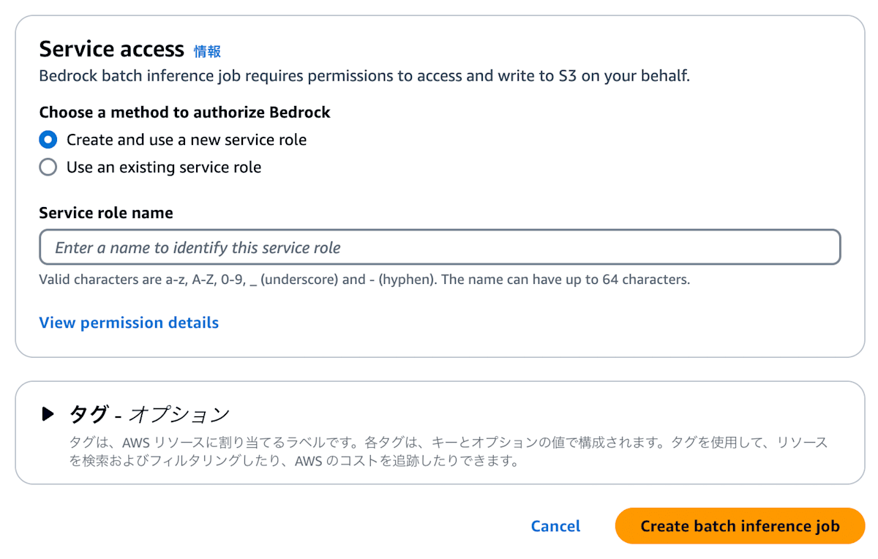Select the Use an existing service role radio circle
The image size is (878, 559).
48,168
